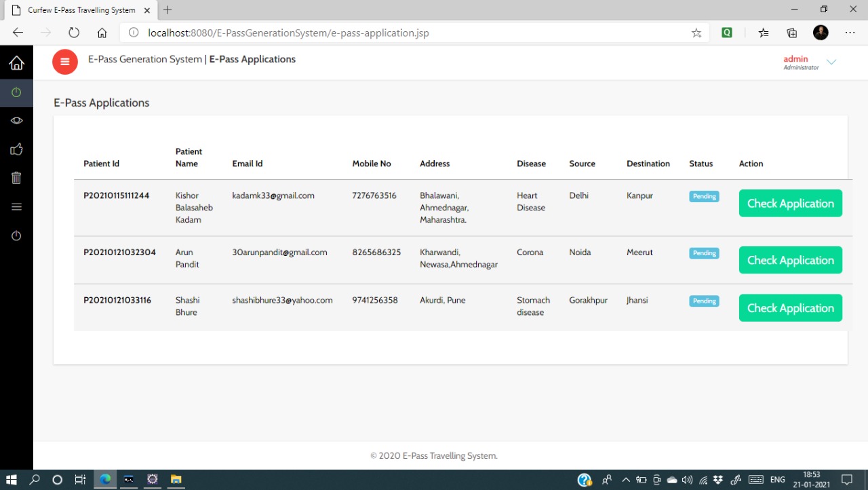Open the Dropbox tray icon
Viewport: 868px width, 490px height.
(719, 480)
